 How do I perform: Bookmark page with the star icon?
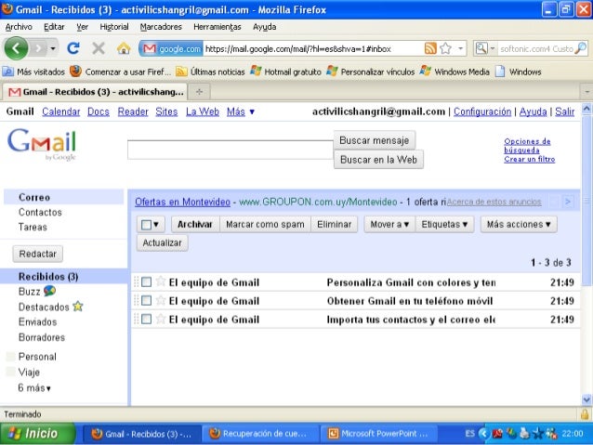[x=446, y=48]
